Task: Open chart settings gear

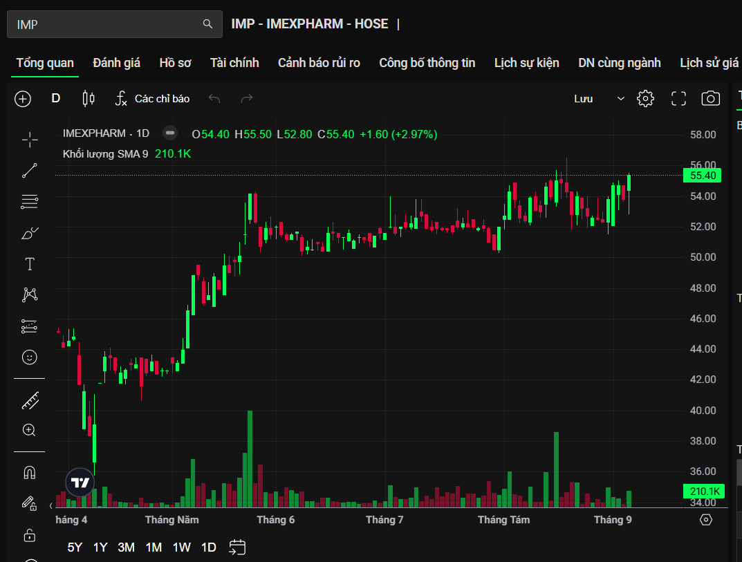Action: [645, 98]
